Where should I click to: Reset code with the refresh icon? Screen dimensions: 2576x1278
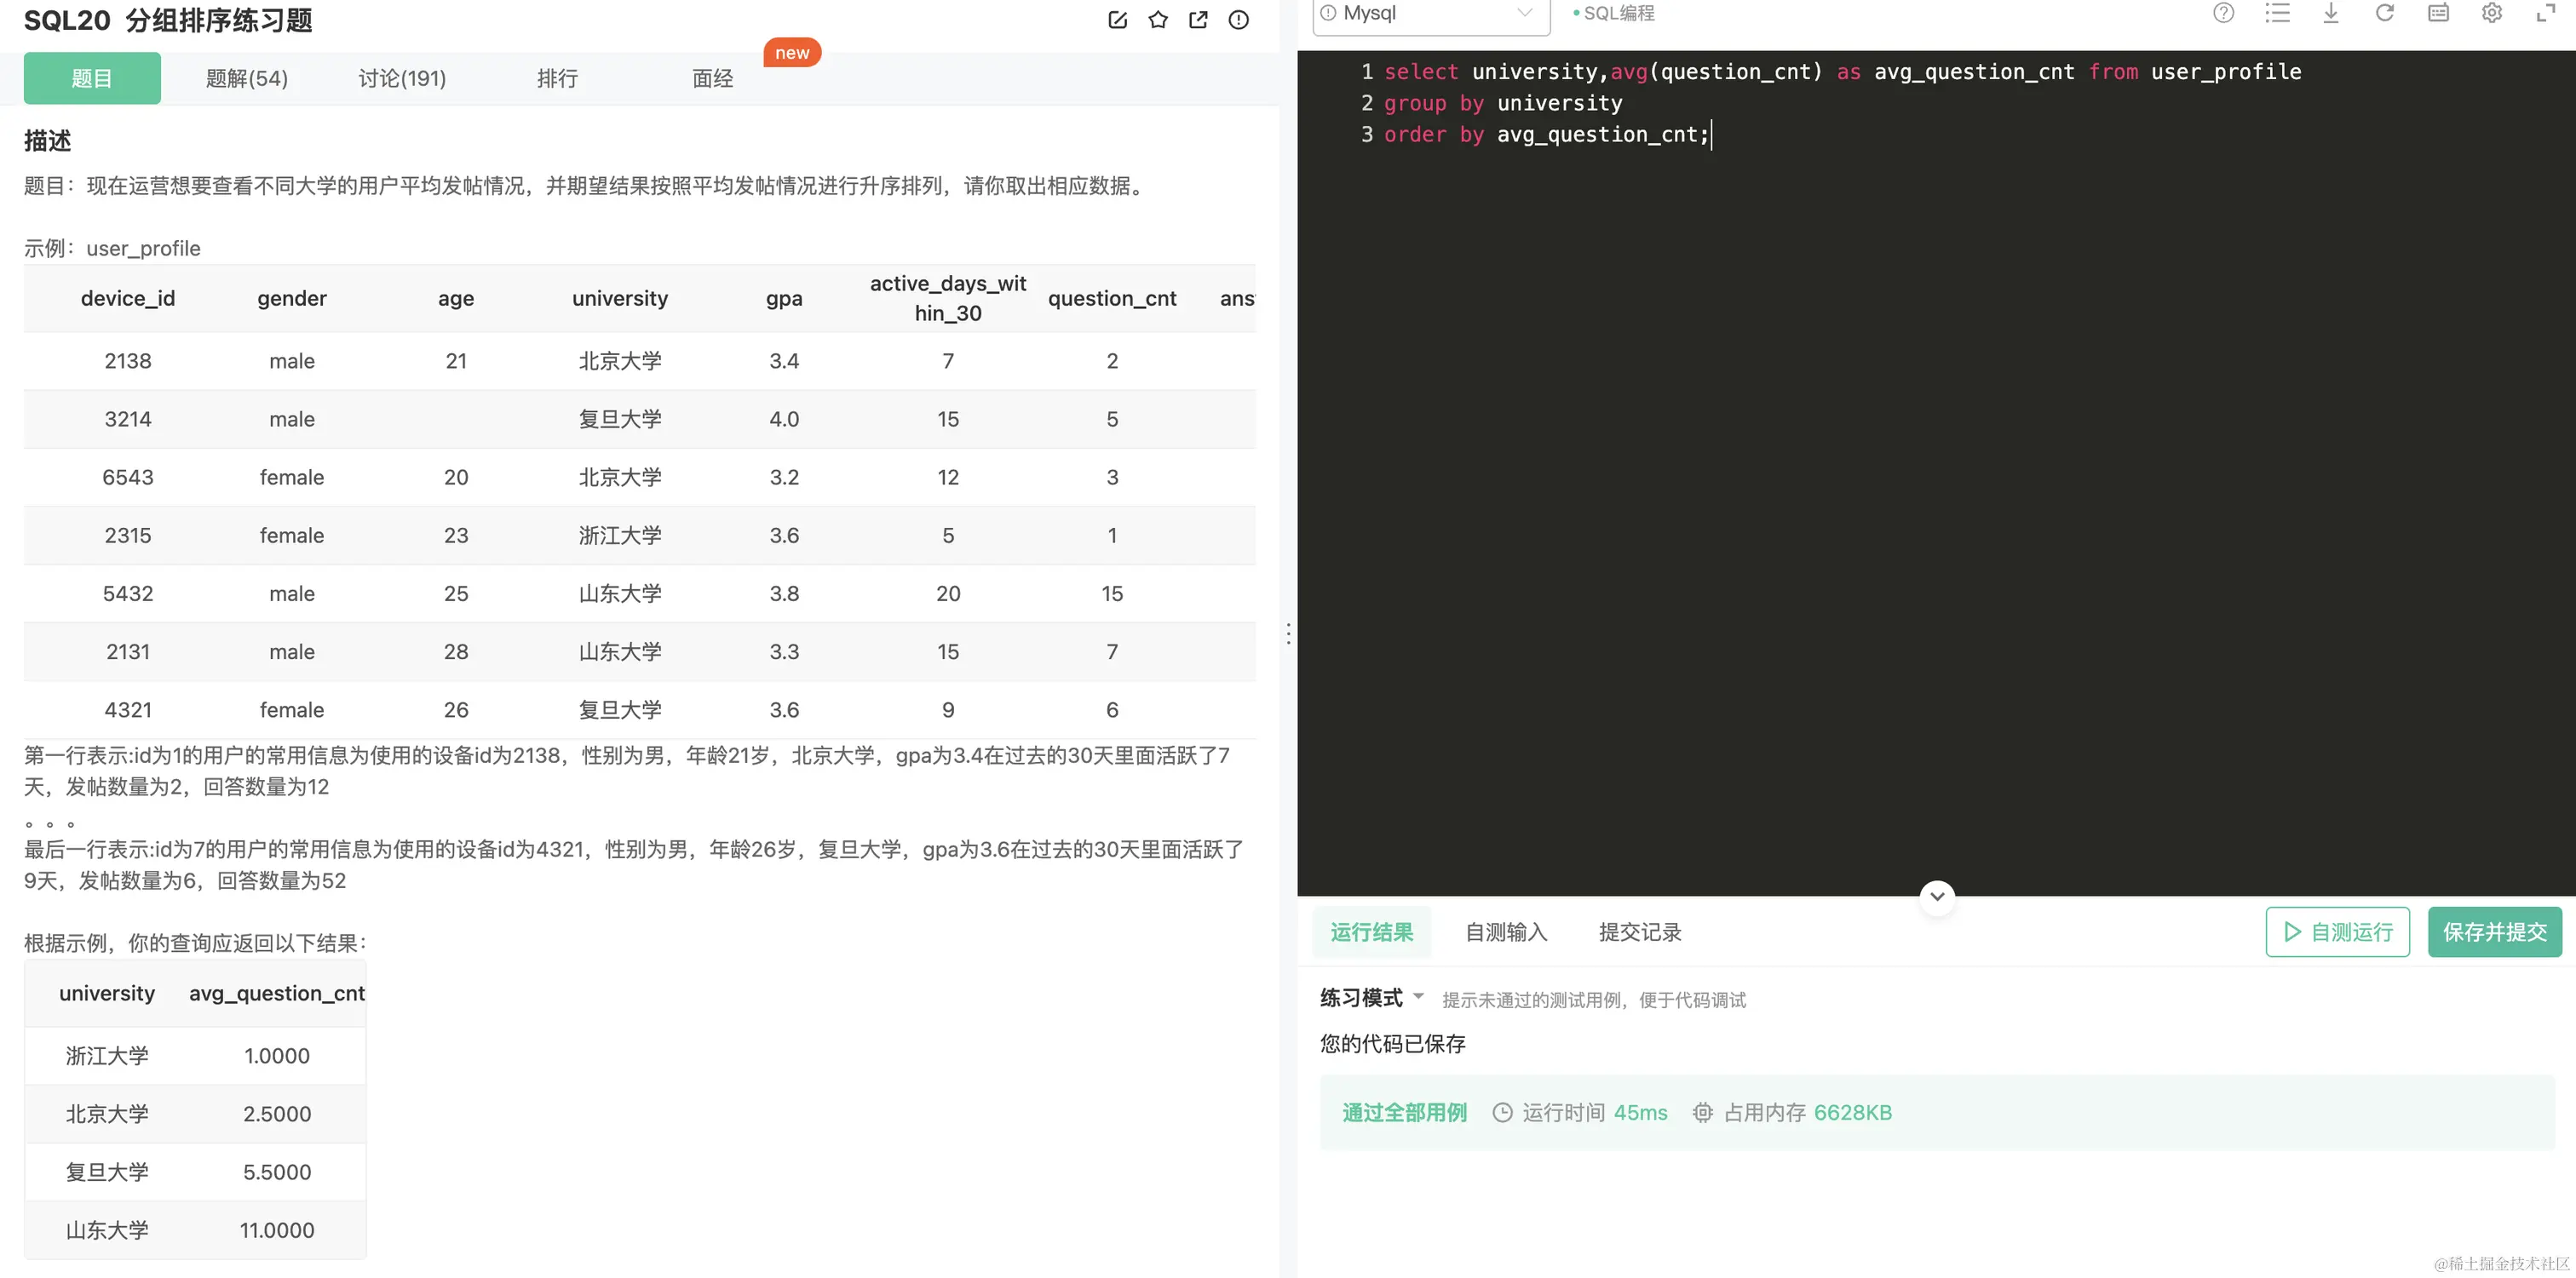tap(2385, 13)
